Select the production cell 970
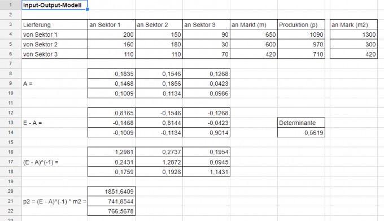The width and height of the screenshot is (384, 221). pos(301,44)
